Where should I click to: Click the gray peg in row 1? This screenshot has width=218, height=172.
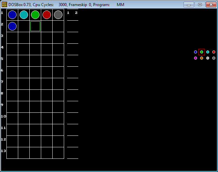pyautogui.click(x=58, y=15)
